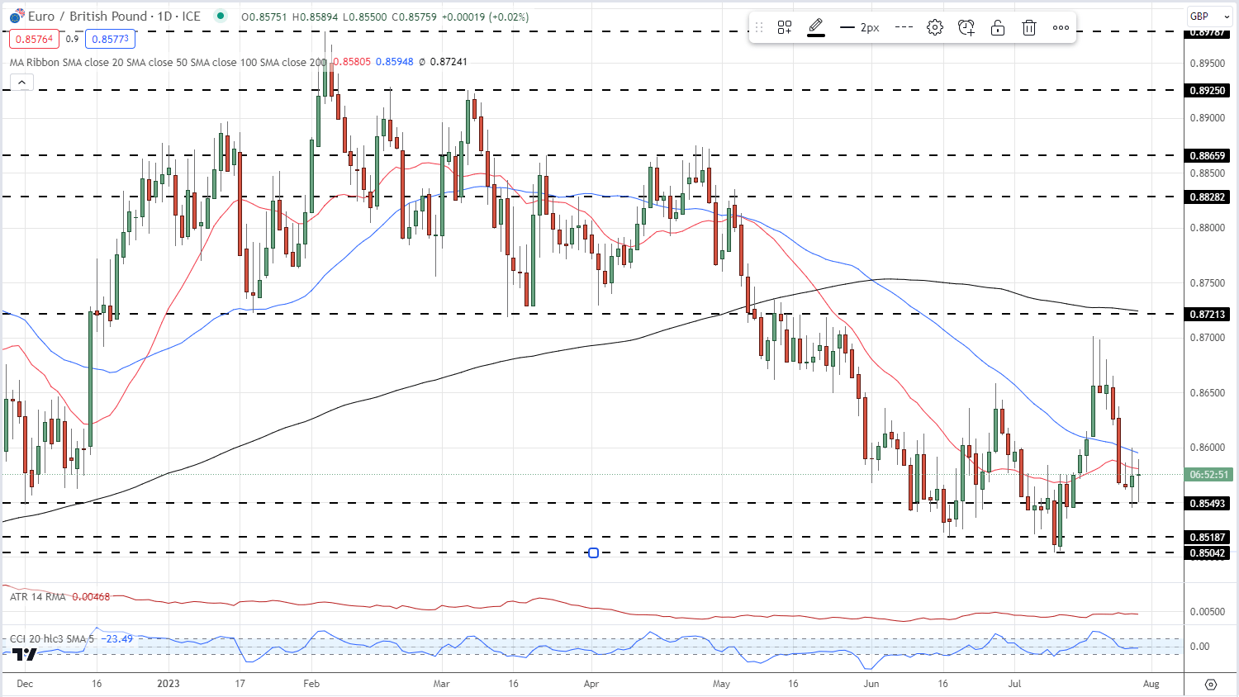Select ATR 14 RMA indicator legend
1239x697 pixels.
point(37,596)
